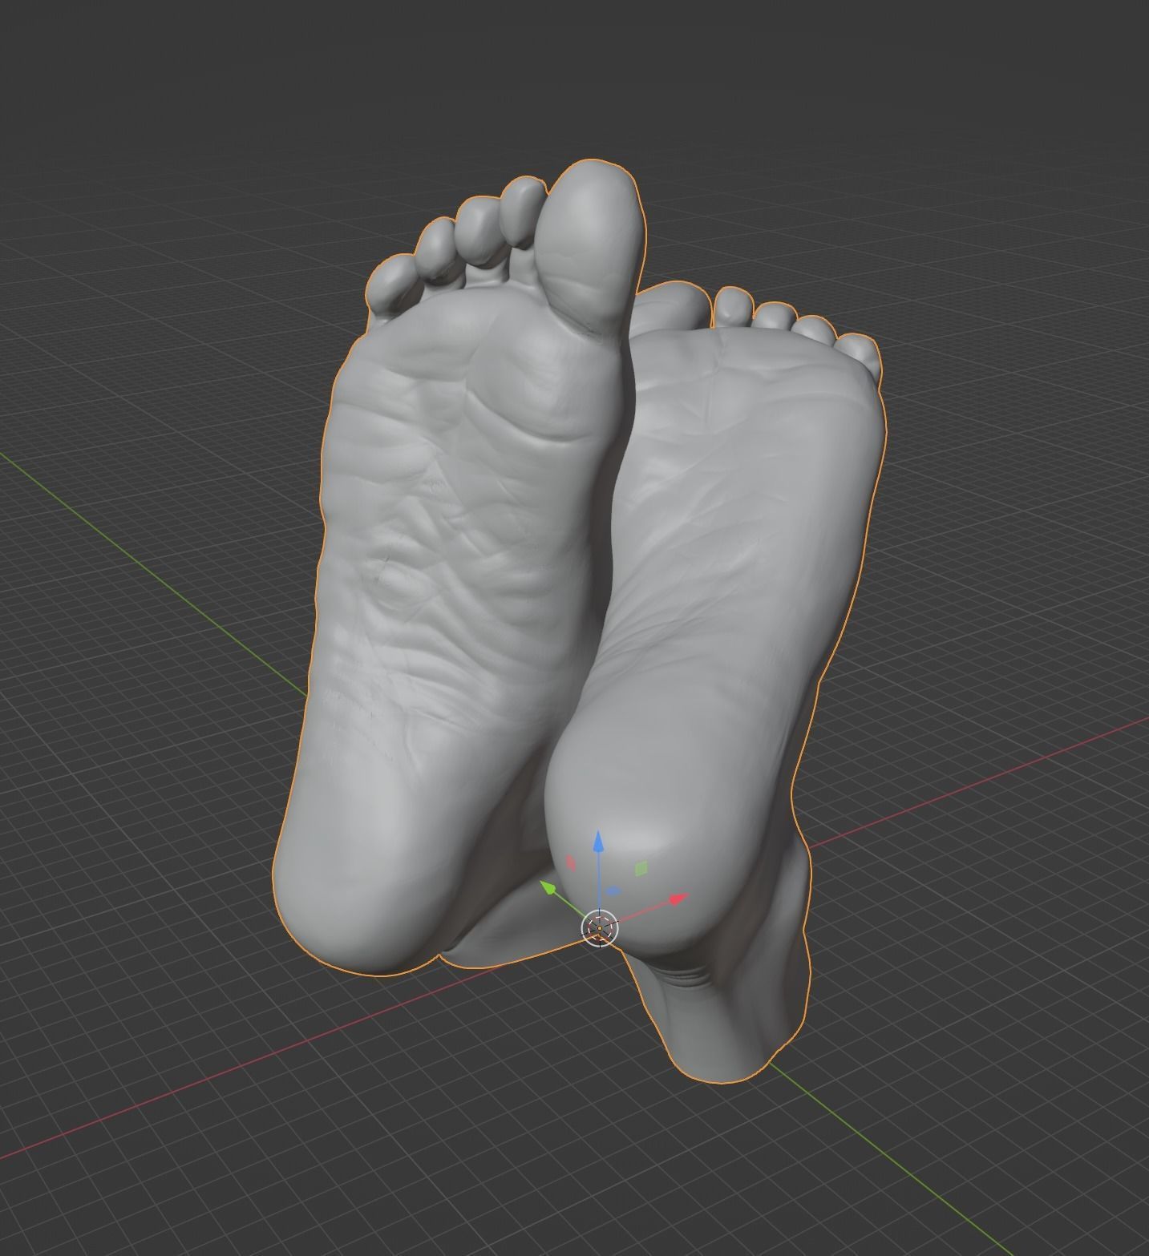Grab the red X-axis move gizmo arrow
The image size is (1149, 1256).
click(678, 899)
